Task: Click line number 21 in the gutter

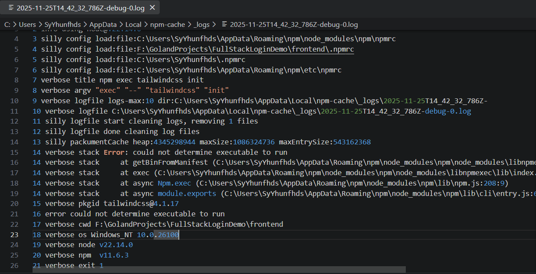Action: (14, 214)
